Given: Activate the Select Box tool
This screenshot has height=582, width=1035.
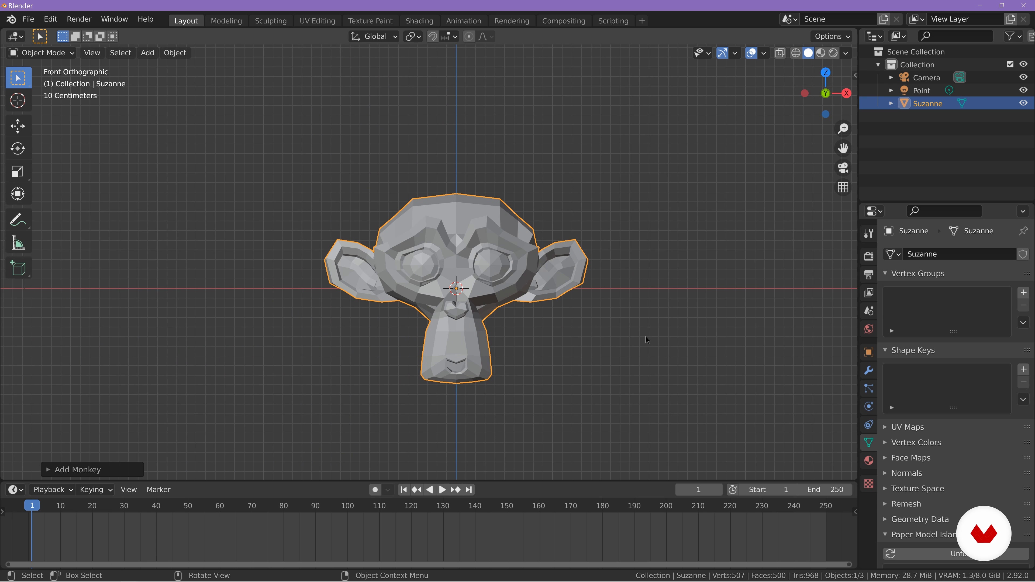Looking at the screenshot, I should point(18,78).
